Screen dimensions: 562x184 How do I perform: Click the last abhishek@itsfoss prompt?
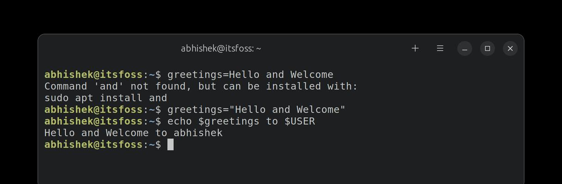point(94,144)
